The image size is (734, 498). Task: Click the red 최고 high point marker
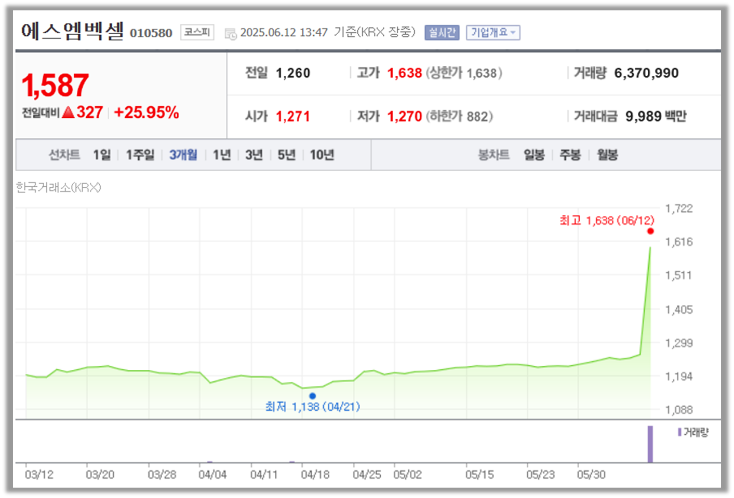[x=650, y=231]
